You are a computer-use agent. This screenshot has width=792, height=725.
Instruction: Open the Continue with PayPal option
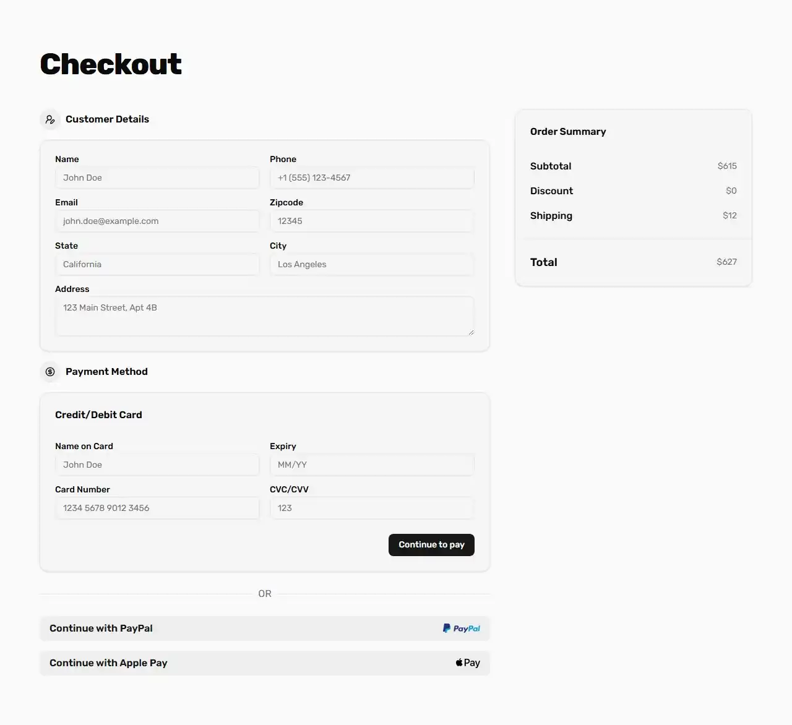[x=264, y=628]
